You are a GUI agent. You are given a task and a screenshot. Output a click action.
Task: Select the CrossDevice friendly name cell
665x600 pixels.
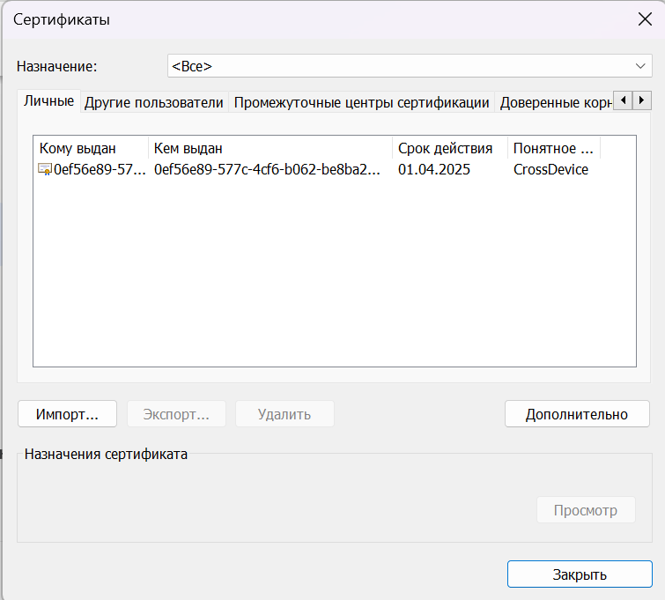(x=550, y=170)
